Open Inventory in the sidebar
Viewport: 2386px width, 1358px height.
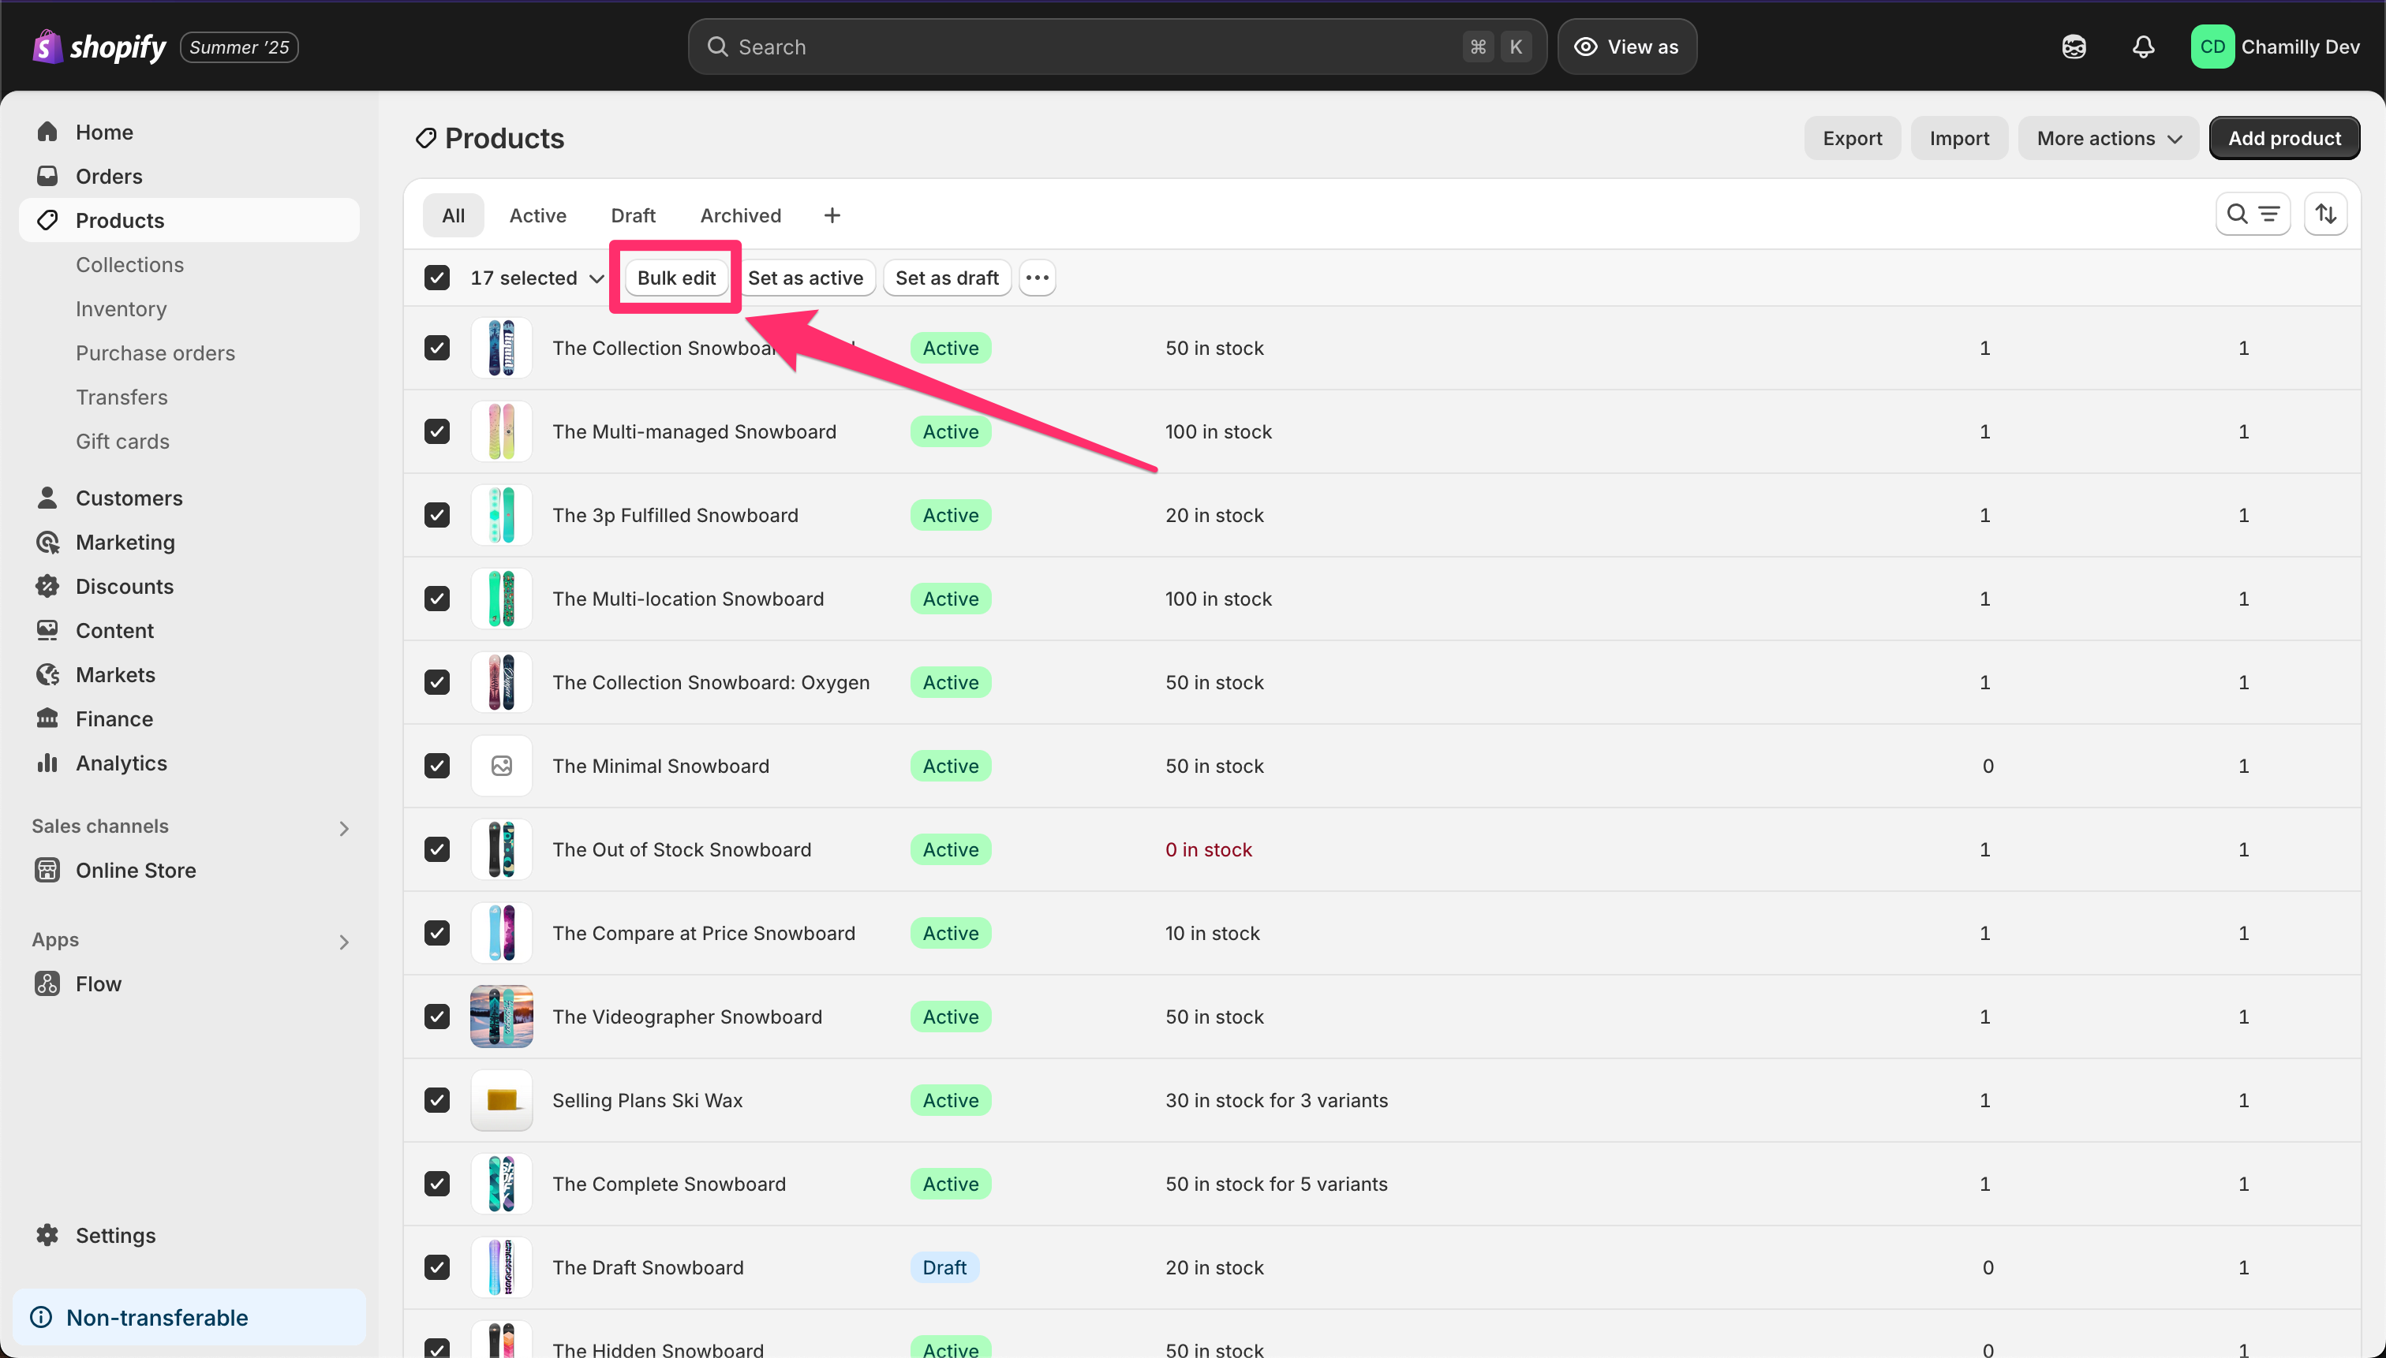point(122,308)
